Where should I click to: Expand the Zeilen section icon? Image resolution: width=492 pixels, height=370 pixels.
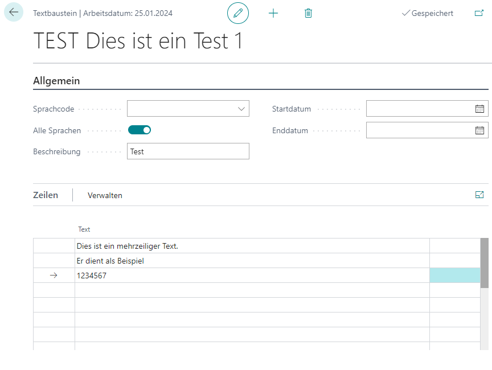coord(479,195)
